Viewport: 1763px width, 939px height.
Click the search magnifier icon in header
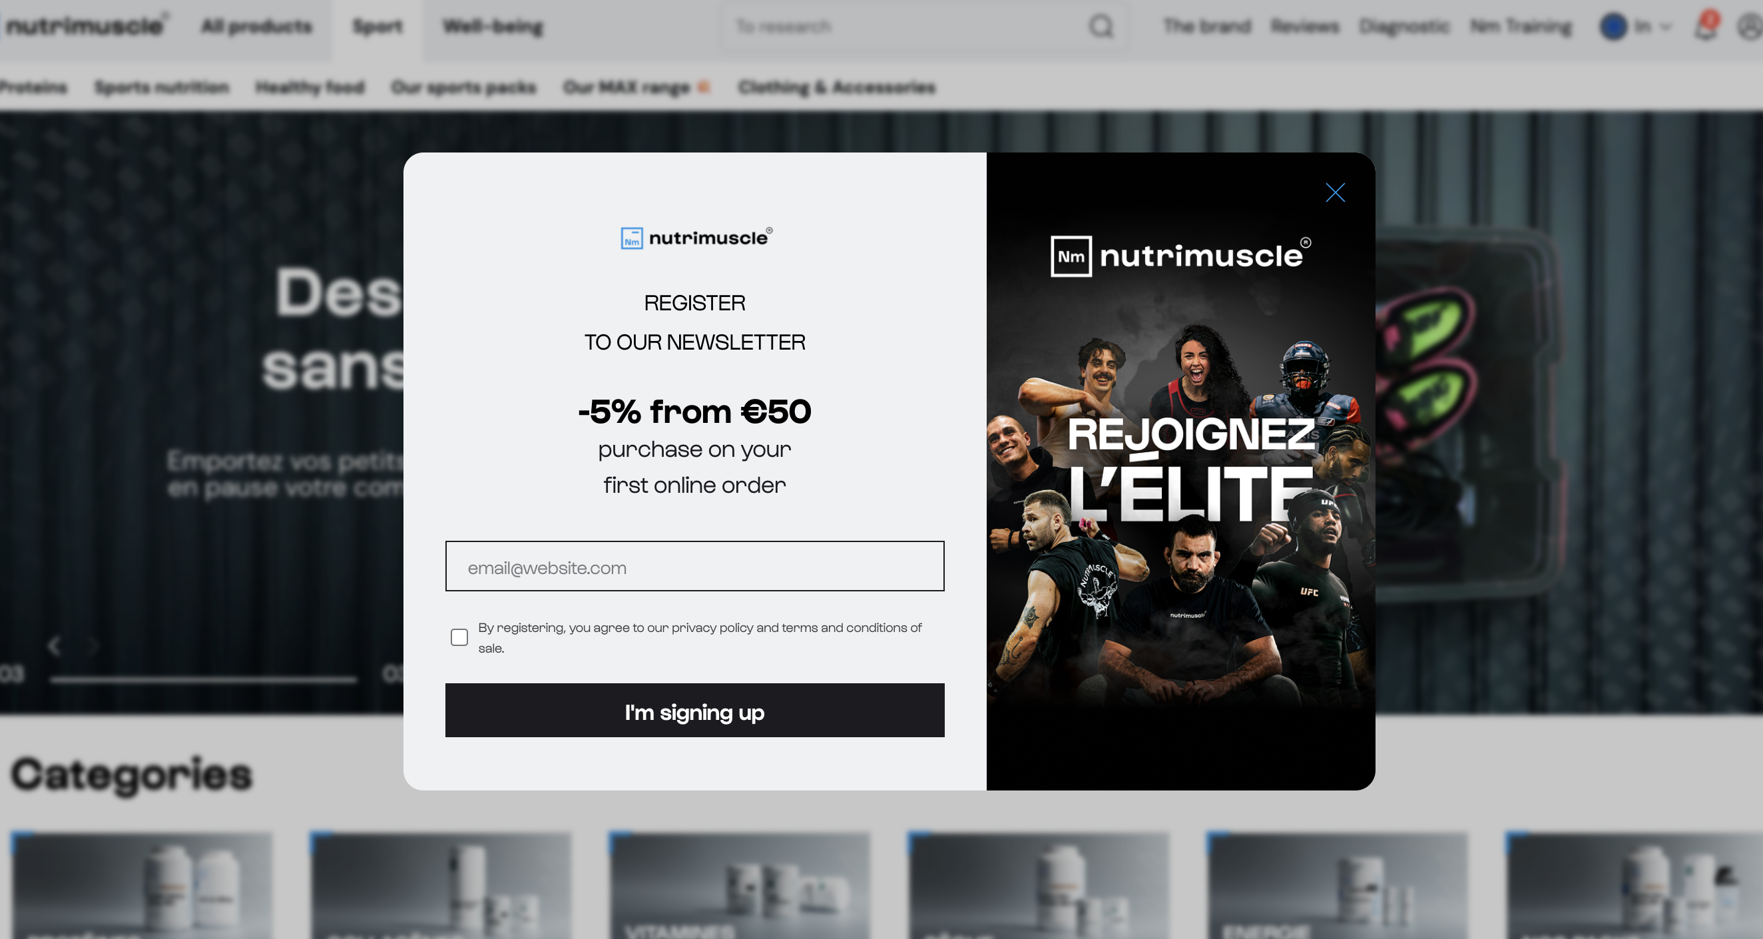[1101, 27]
